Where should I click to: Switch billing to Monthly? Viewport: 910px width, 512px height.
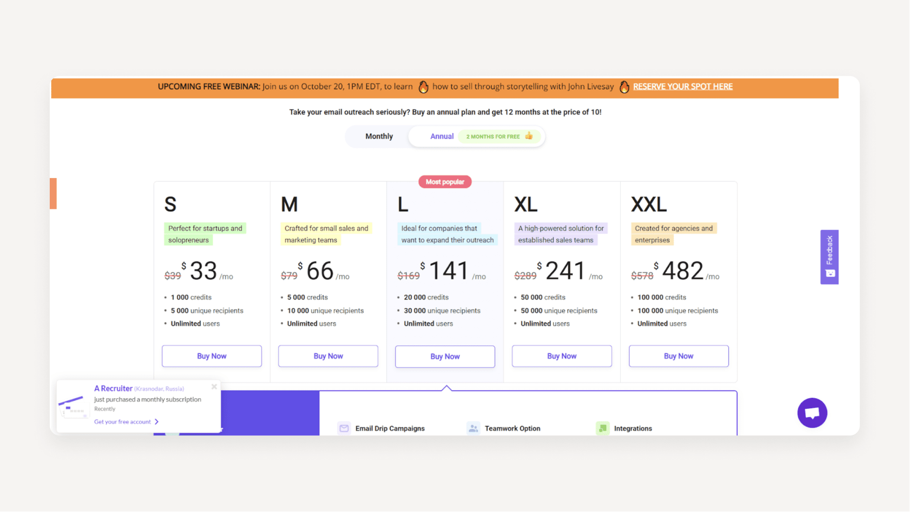tap(378, 136)
